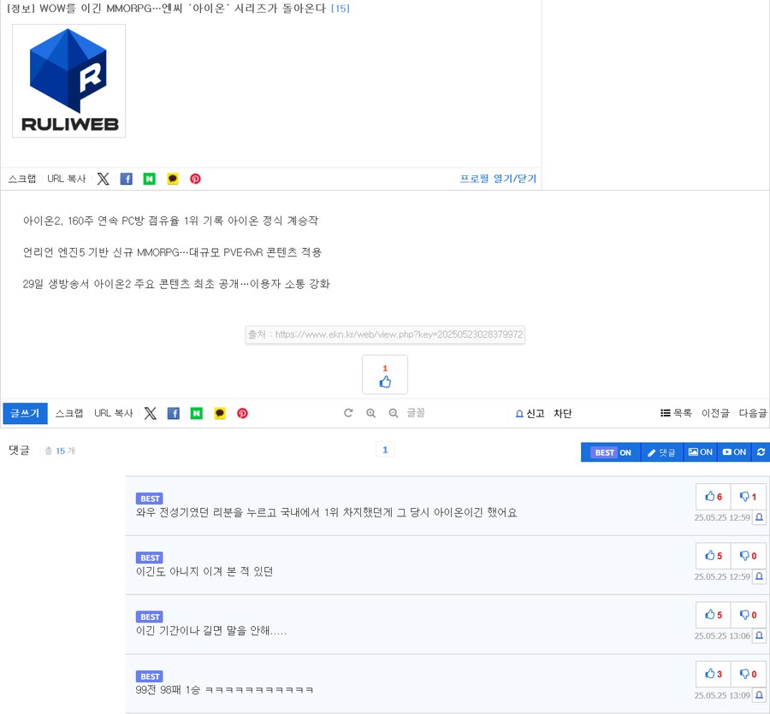Go to 다음글 next post
Image resolution: width=770 pixels, height=714 pixels.
pyautogui.click(x=753, y=413)
